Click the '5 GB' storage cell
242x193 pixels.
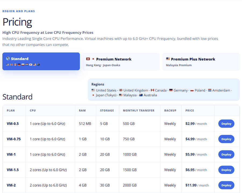pyautogui.click(x=104, y=124)
